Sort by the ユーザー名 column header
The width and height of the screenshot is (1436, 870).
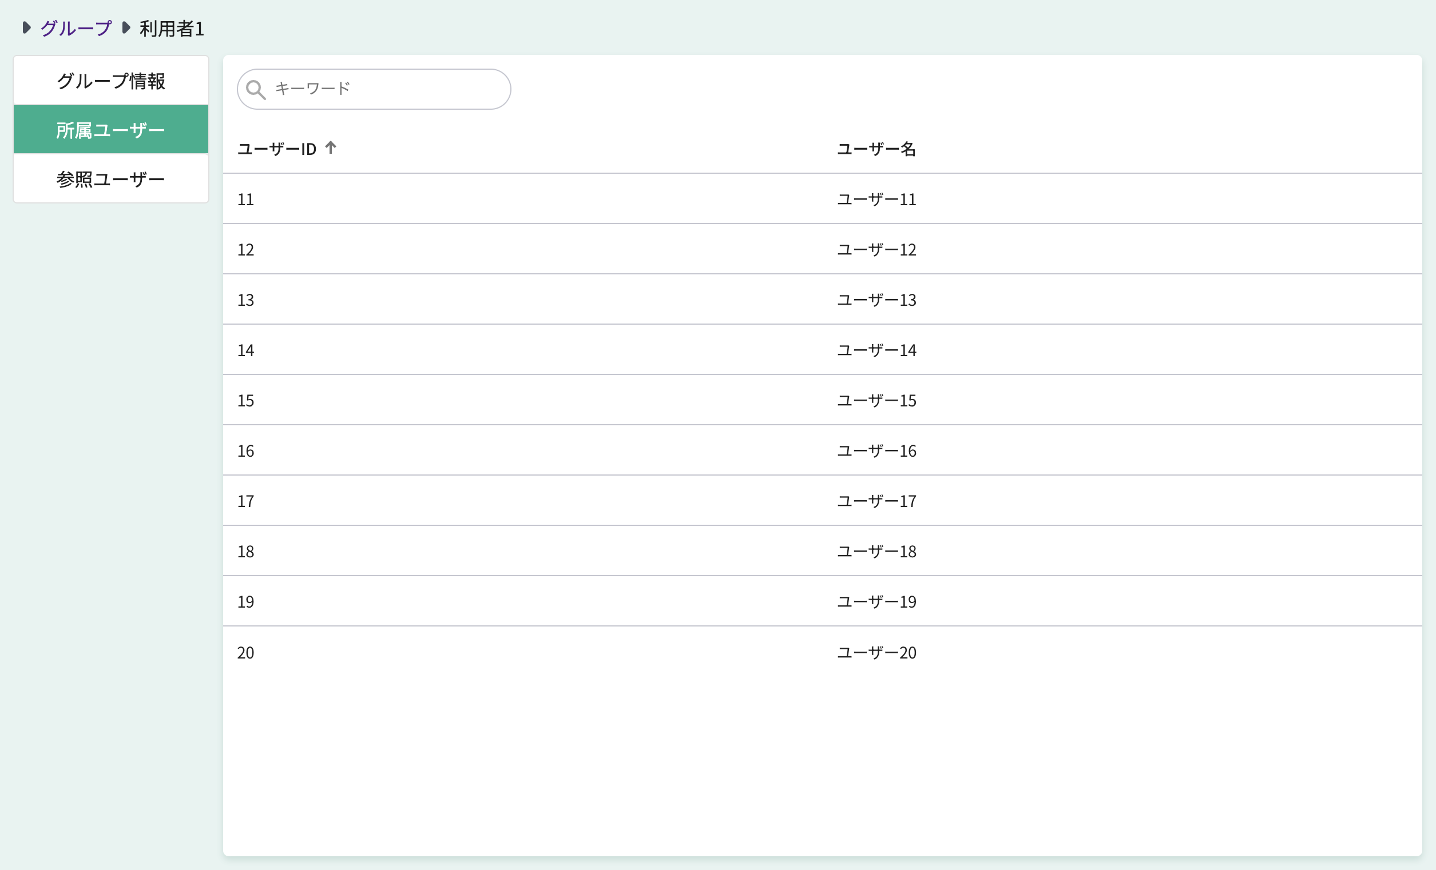(x=876, y=149)
